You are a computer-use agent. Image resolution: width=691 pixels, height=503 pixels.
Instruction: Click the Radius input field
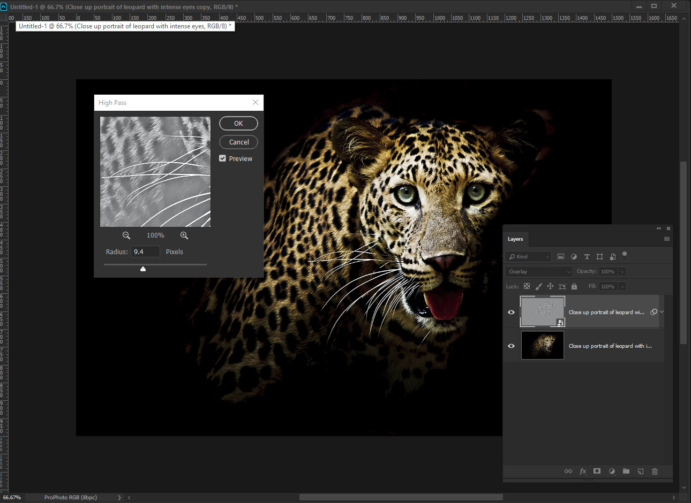(x=146, y=251)
